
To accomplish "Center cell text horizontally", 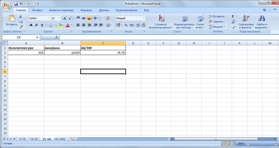I will coord(84,25).
